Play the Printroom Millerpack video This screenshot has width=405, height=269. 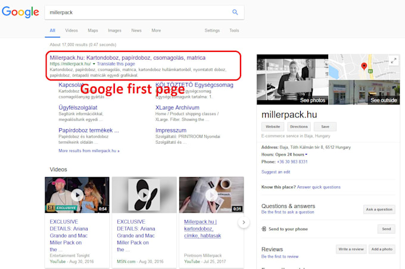coord(211,195)
